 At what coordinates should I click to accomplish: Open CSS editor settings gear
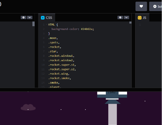[120, 17]
